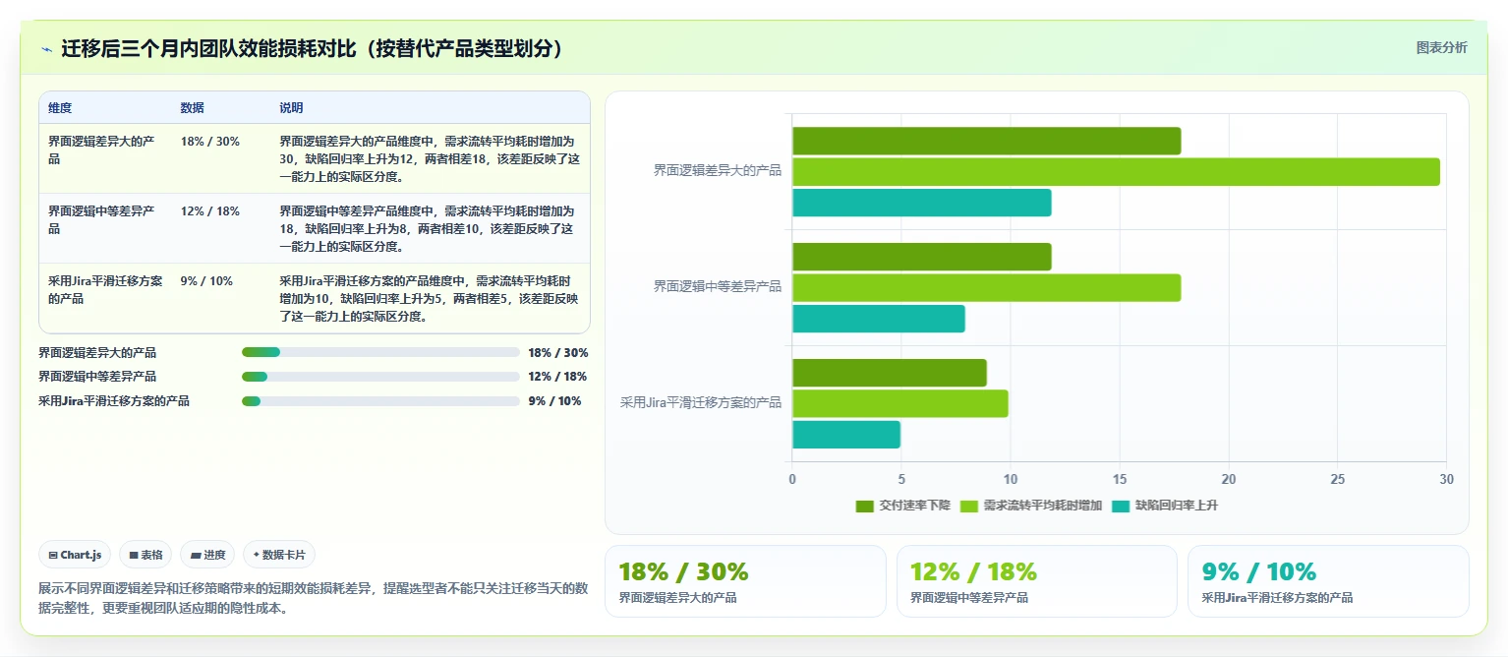Click the x-axis tick label 15
The image size is (1508, 657).
(1119, 479)
